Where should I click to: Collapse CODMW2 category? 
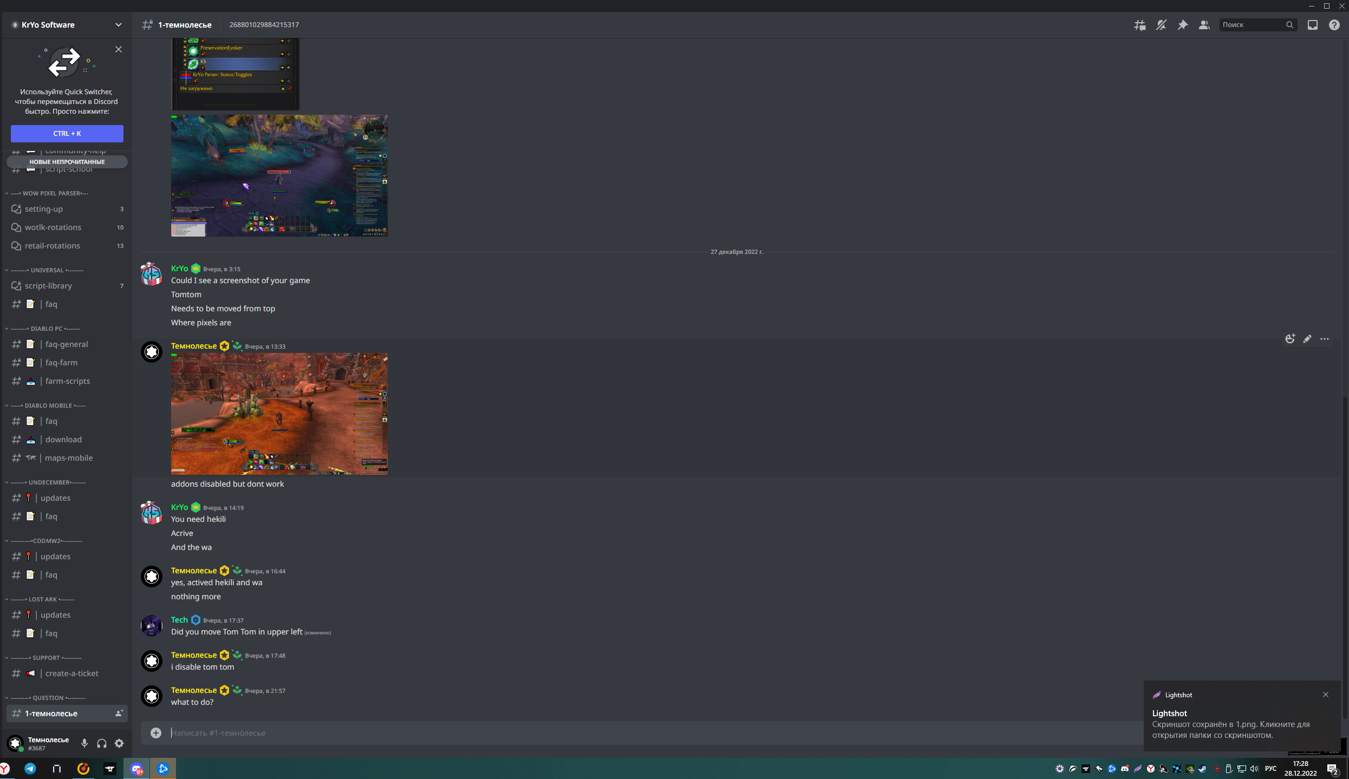(x=45, y=541)
